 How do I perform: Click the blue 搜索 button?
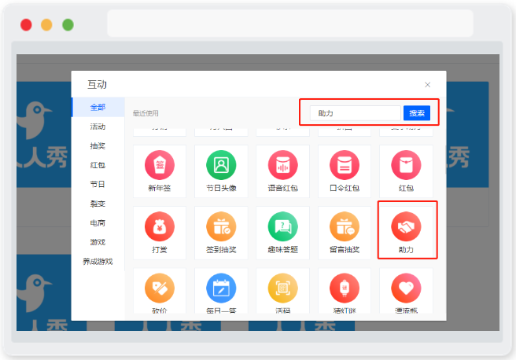[x=417, y=113]
